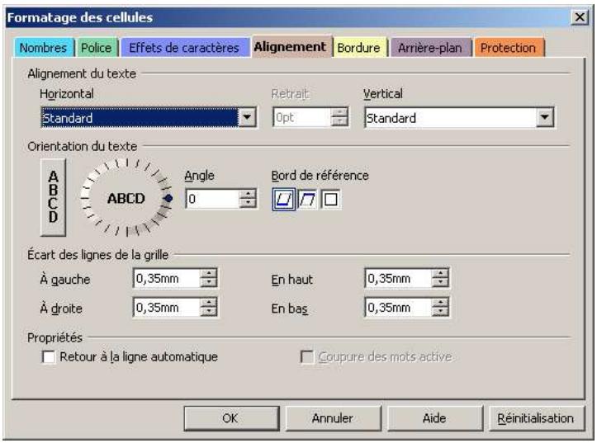Go to the Bordure tab
Screen dimensions: 597x443
(358, 48)
